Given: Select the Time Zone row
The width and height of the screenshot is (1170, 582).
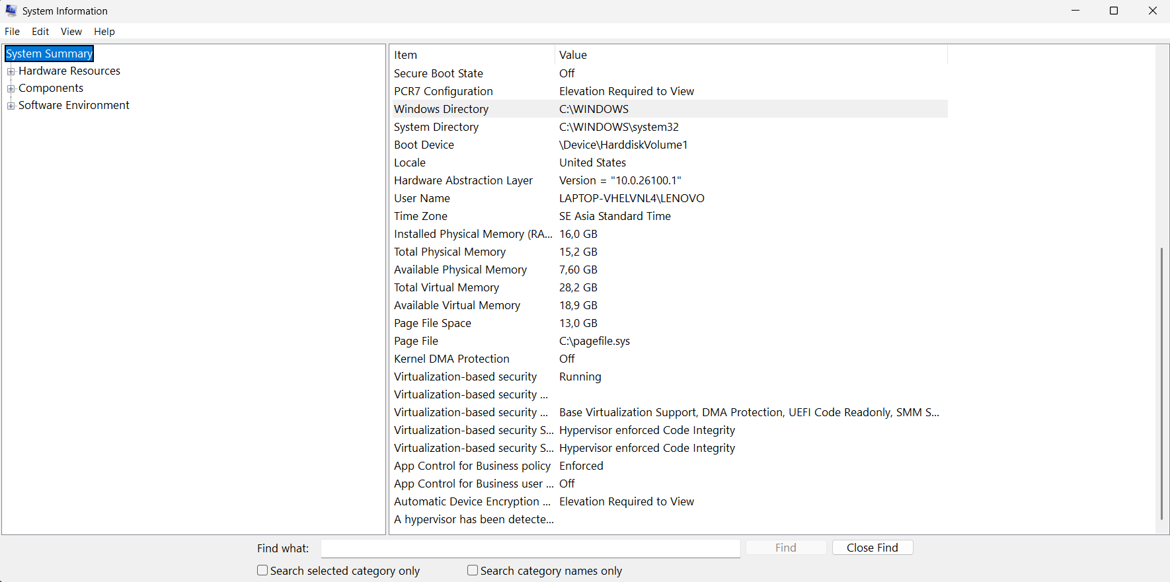Looking at the screenshot, I should point(669,216).
